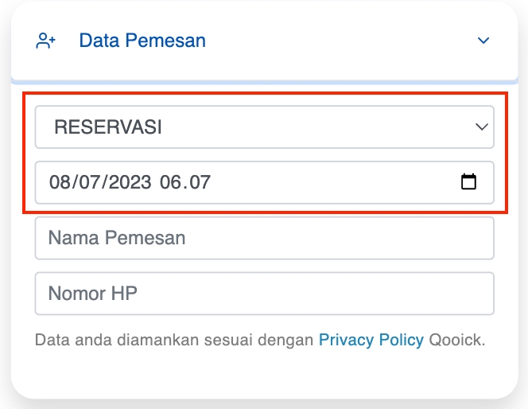Select the year 2023 in date field
The width and height of the screenshot is (528, 409).
point(130,182)
